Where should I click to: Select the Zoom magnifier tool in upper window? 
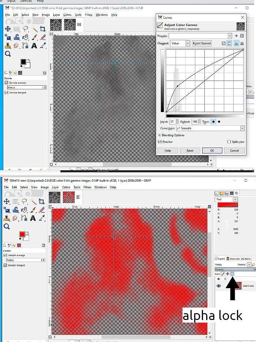[x=8, y=54]
